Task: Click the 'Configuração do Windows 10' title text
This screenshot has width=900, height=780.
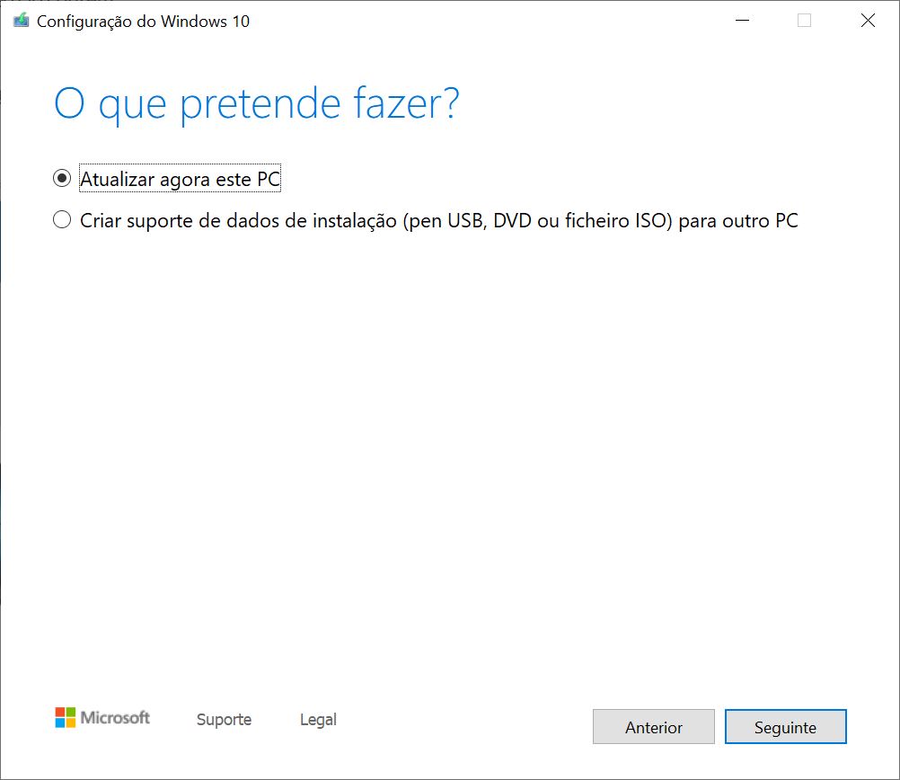Action: pyautogui.click(x=143, y=22)
